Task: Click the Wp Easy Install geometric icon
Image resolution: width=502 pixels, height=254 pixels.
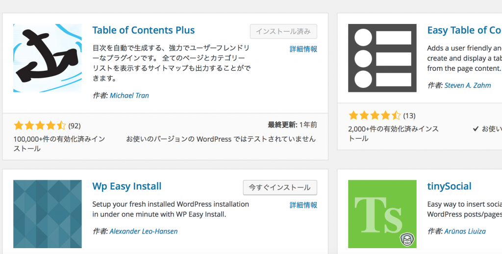Action: [x=47, y=214]
